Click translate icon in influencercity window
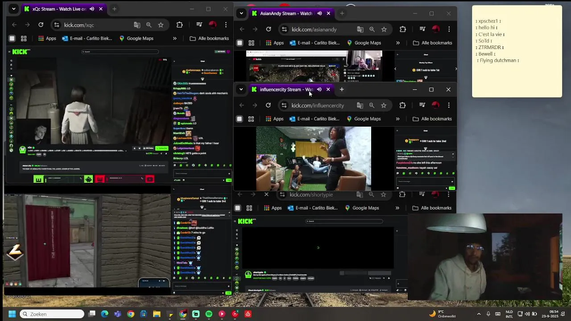 pyautogui.click(x=360, y=106)
